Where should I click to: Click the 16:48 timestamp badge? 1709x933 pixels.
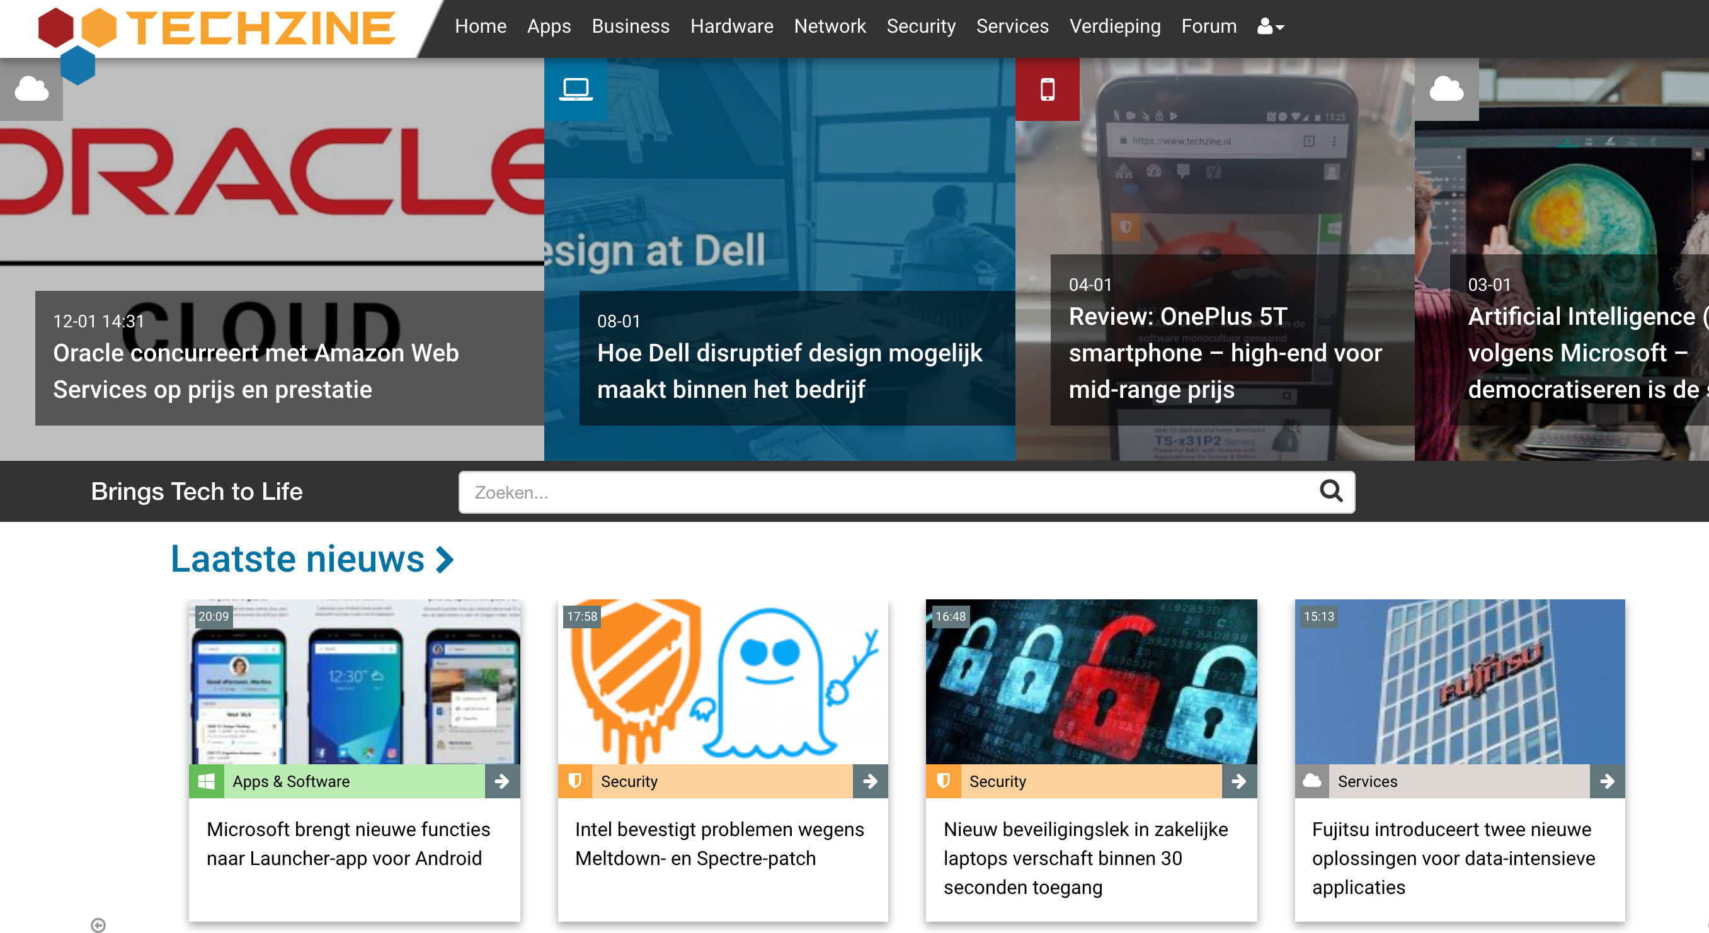click(950, 616)
